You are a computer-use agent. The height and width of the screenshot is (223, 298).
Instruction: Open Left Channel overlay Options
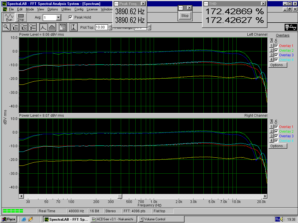pos(278,65)
